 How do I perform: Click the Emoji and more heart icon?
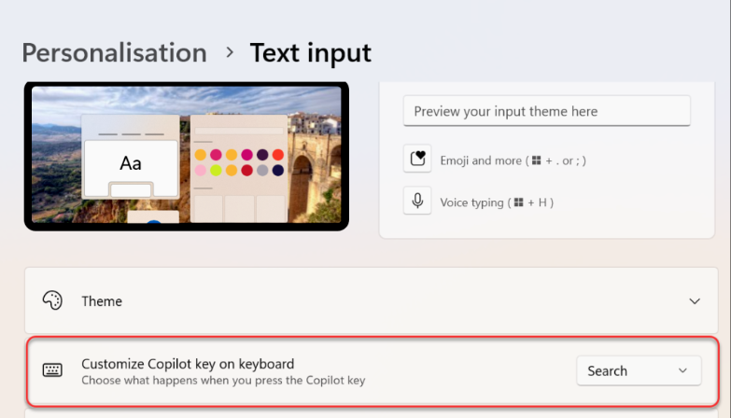pos(417,160)
